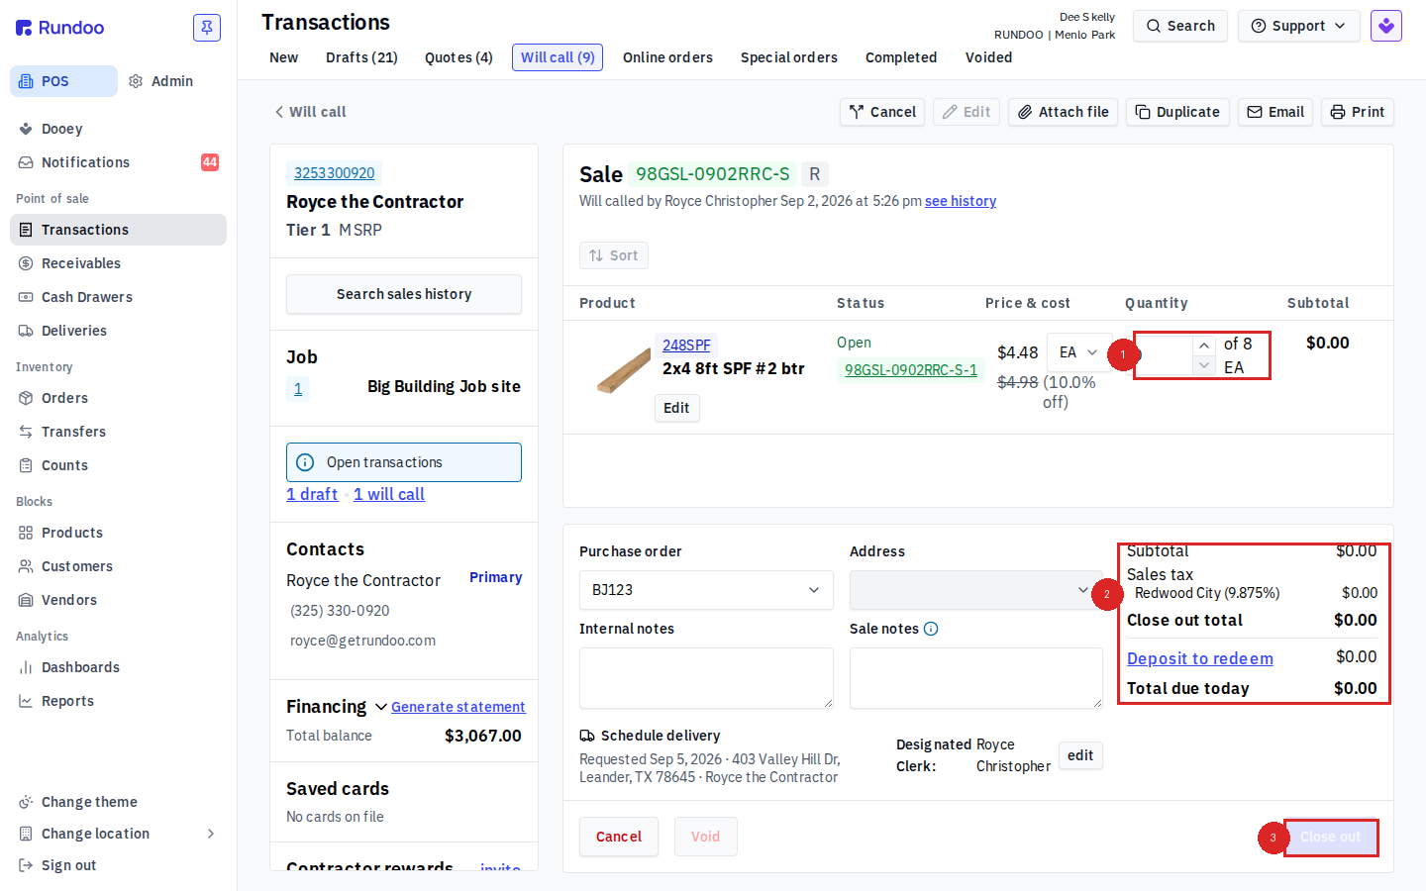Click order link 98GSL-0902RRC-S-1
The width and height of the screenshot is (1426, 891).
click(x=911, y=370)
